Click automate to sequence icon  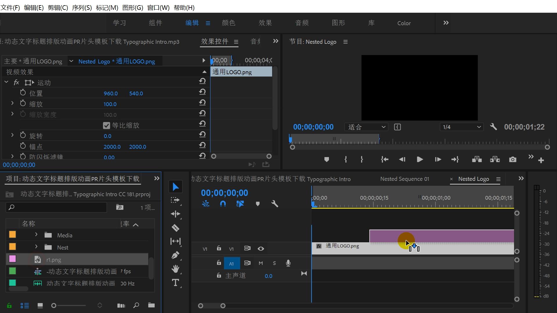(121, 305)
